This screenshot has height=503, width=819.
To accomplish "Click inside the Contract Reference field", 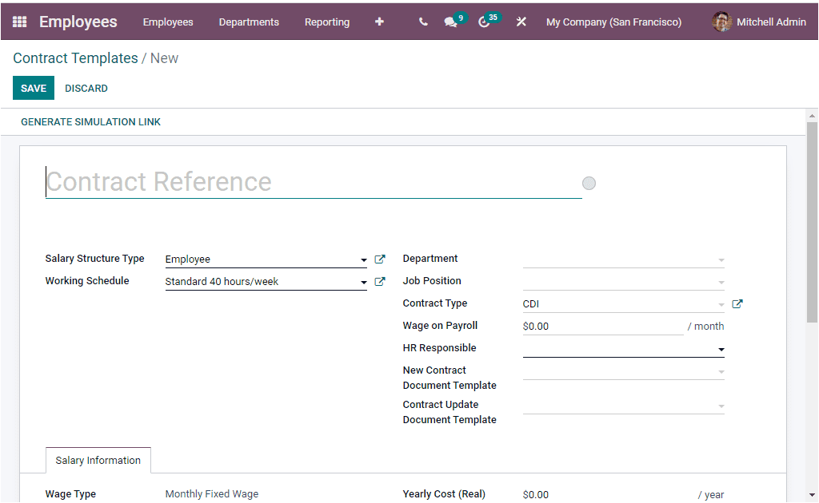I will tap(240, 182).
